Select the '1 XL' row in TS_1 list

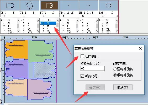pyautogui.click(x=9, y=29)
